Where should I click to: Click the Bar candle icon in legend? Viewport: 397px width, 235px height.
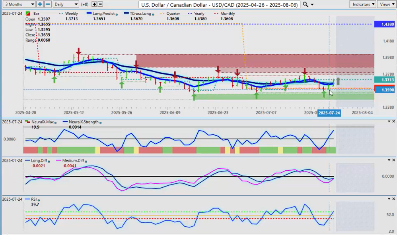[x=27, y=13]
